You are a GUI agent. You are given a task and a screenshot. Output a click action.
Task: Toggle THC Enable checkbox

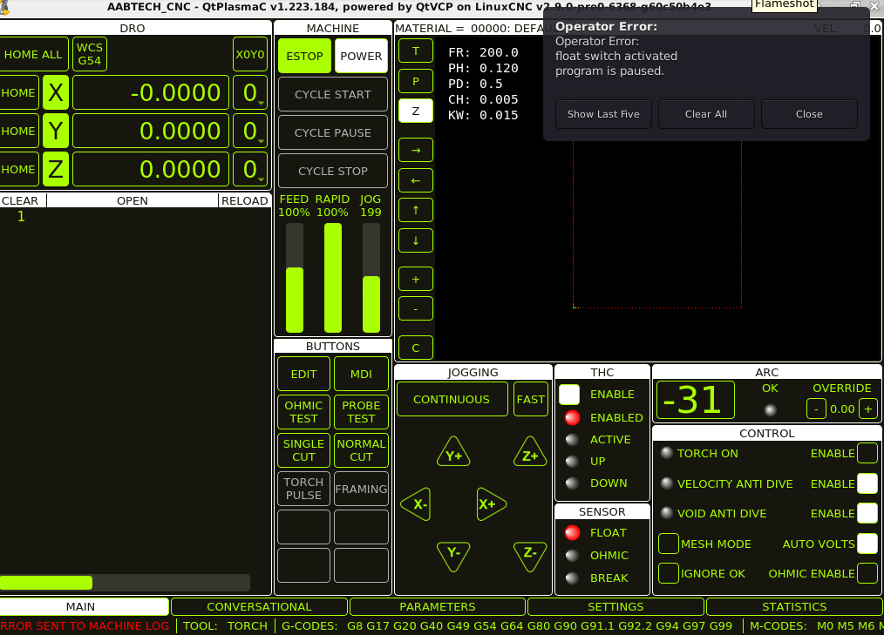click(569, 395)
